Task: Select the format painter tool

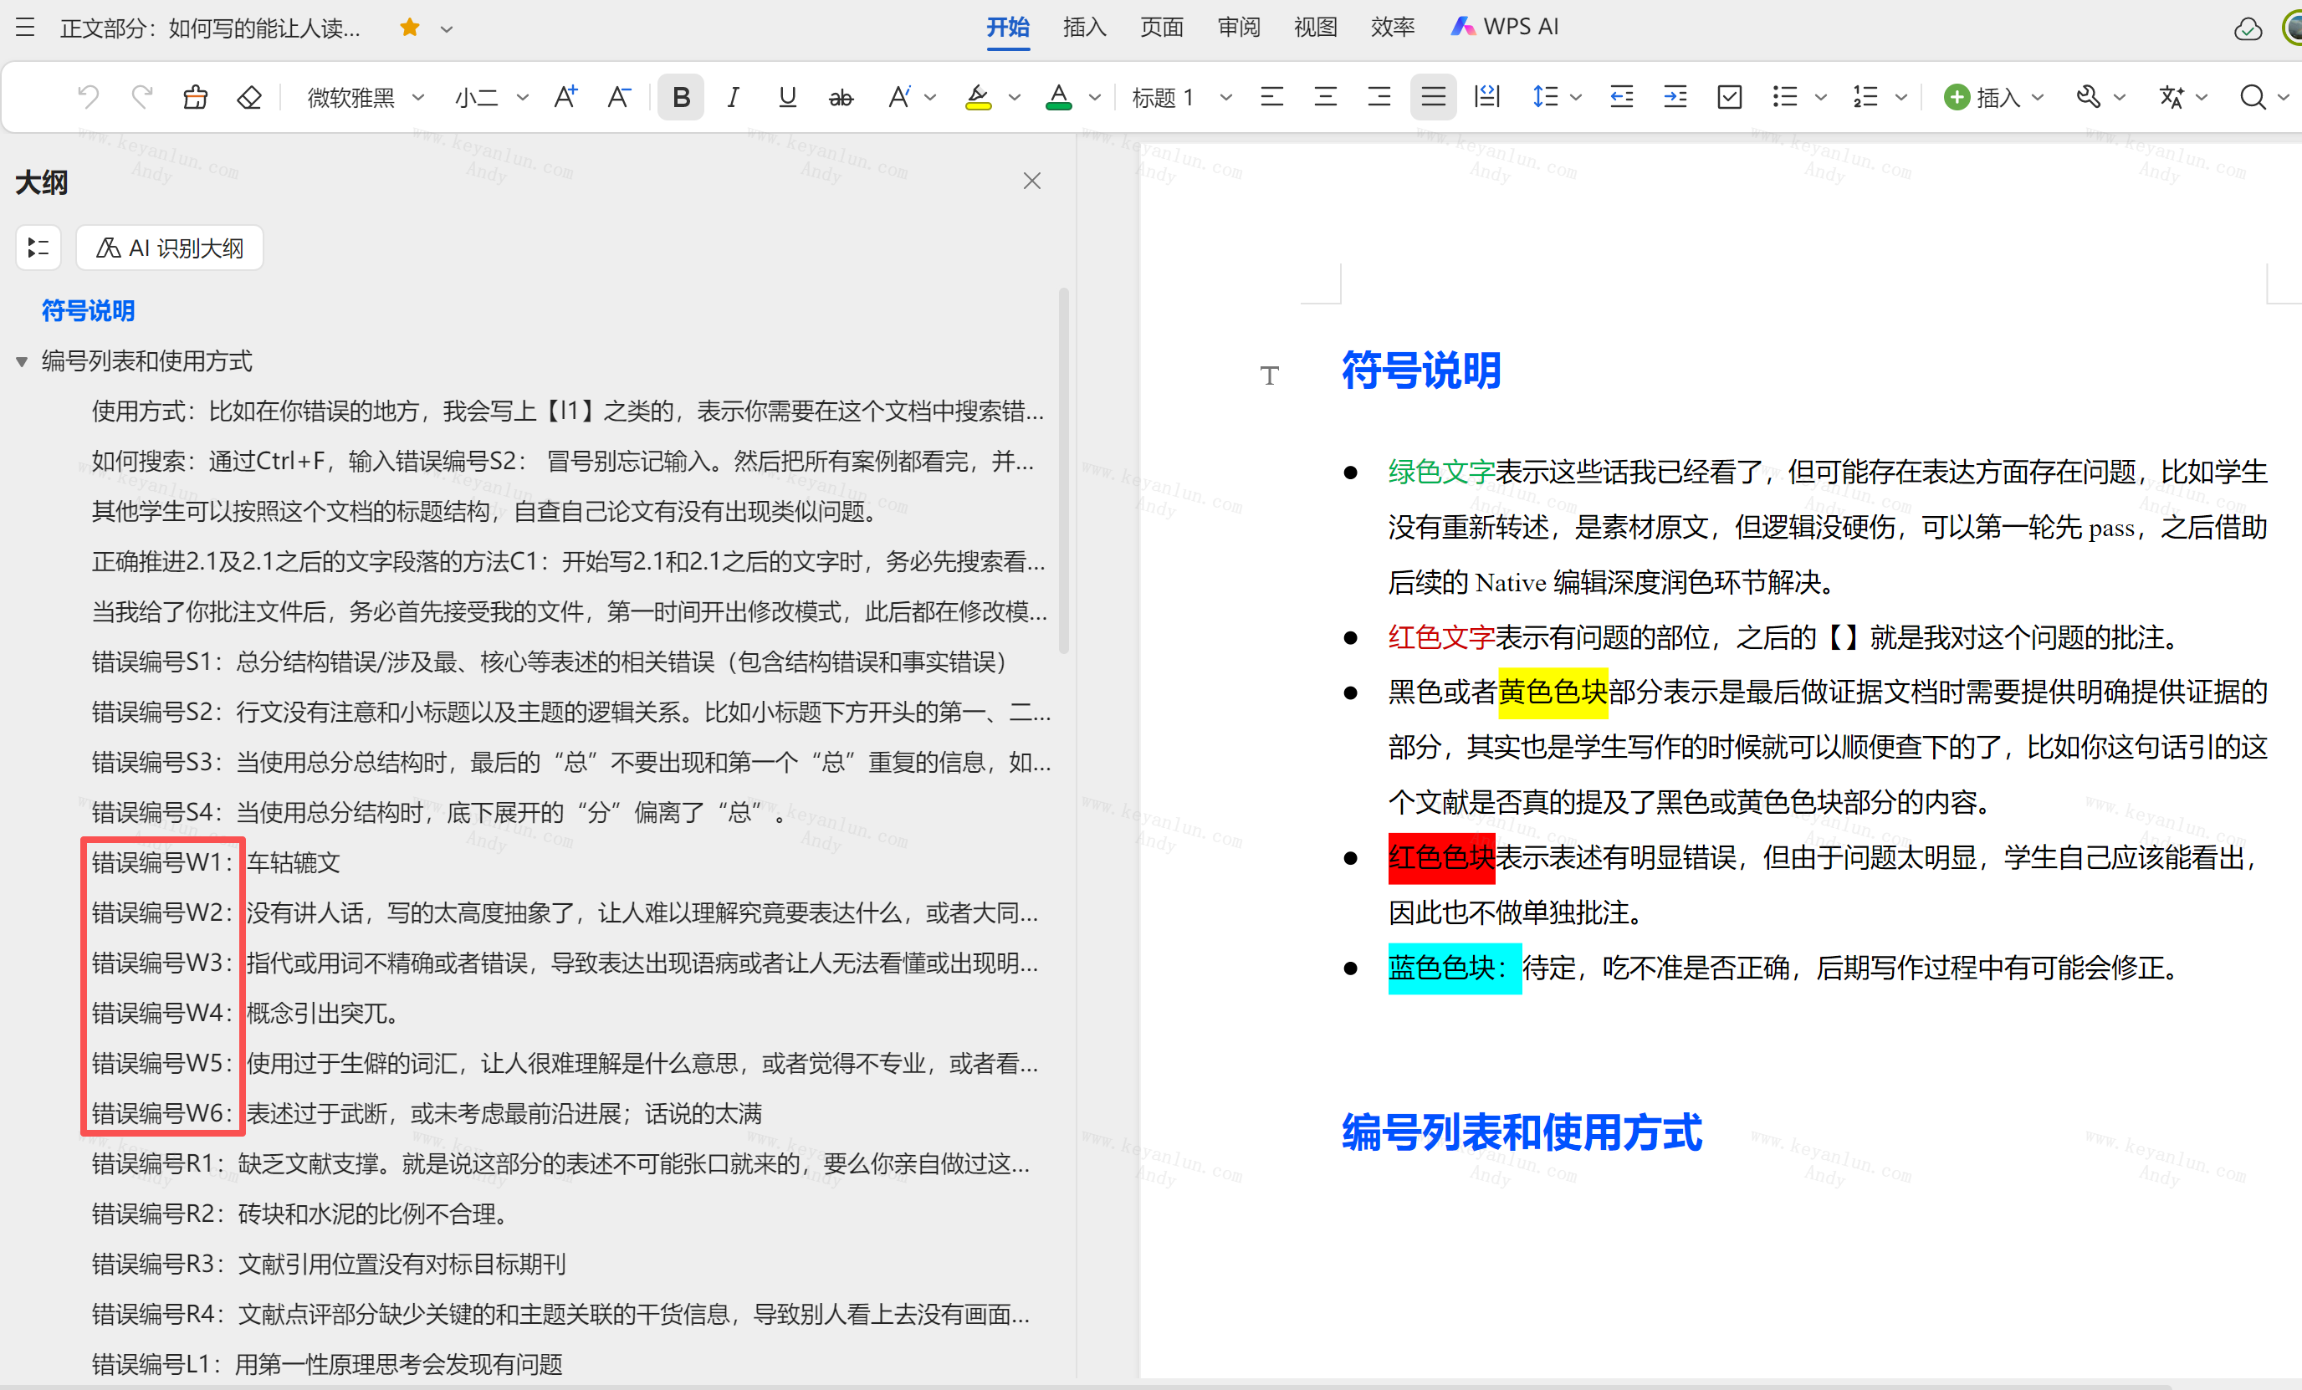Action: pyautogui.click(x=195, y=97)
